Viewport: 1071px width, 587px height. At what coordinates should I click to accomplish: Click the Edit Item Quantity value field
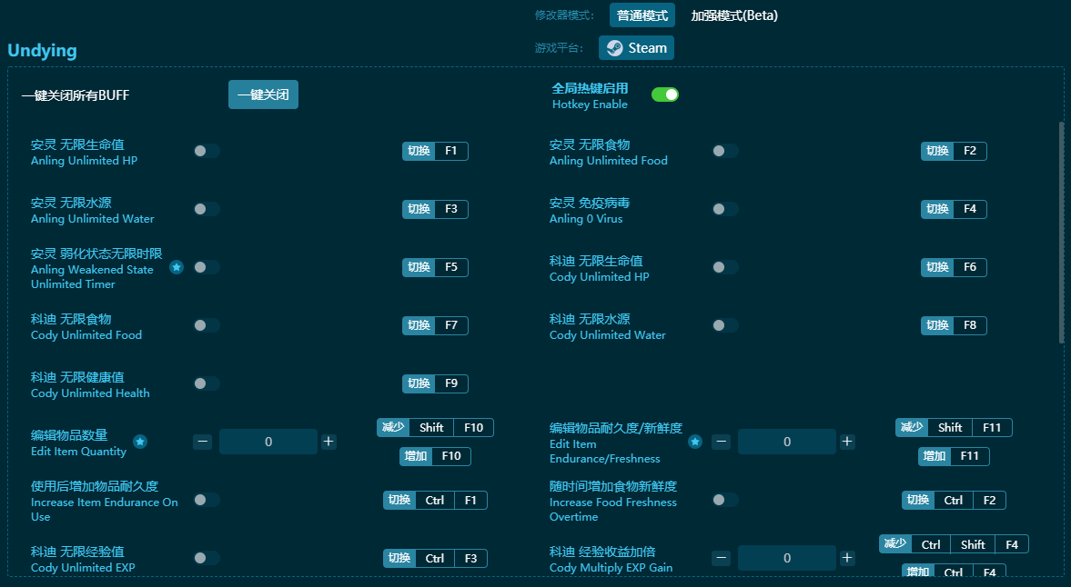tap(268, 442)
